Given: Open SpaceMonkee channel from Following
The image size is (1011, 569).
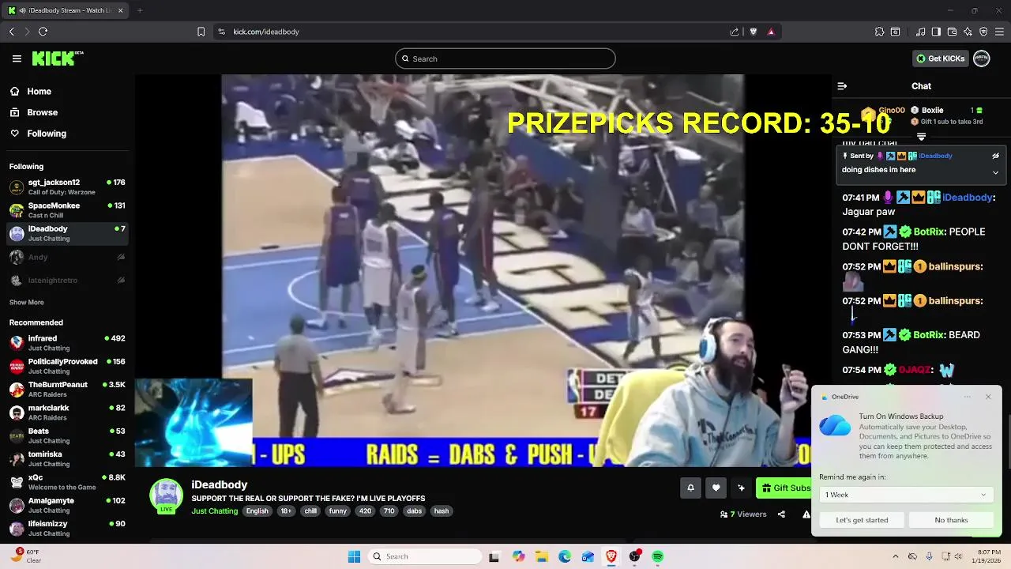Looking at the screenshot, I should tap(67, 210).
